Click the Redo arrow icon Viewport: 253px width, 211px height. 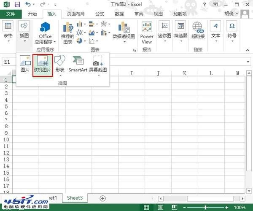coord(43,4)
